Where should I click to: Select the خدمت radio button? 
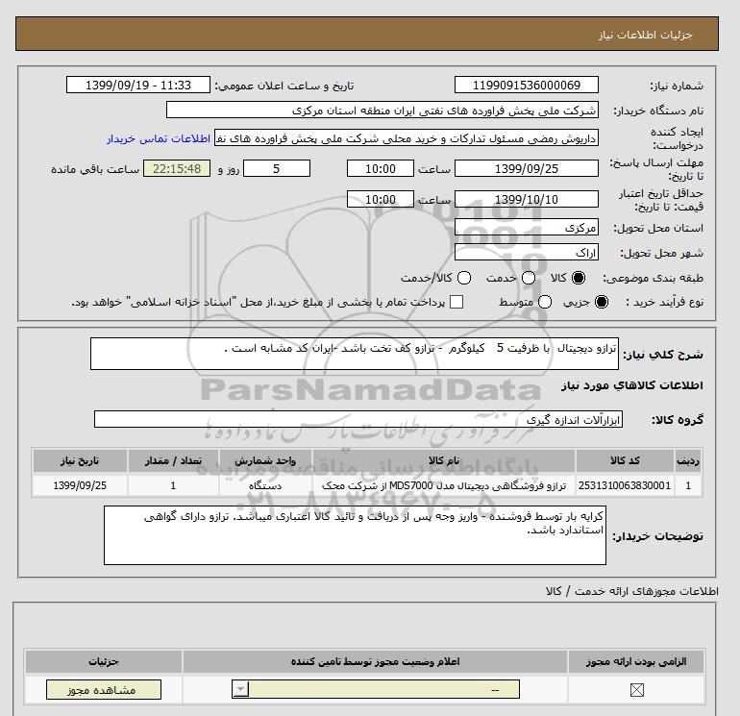pos(529,278)
